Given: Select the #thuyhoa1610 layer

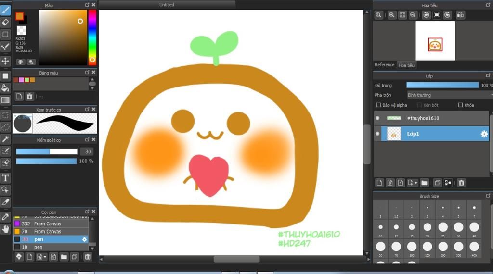Looking at the screenshot, I should click(431, 118).
